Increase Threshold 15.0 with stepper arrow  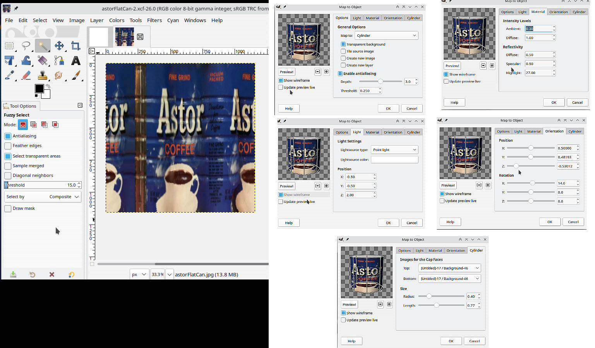click(79, 183)
